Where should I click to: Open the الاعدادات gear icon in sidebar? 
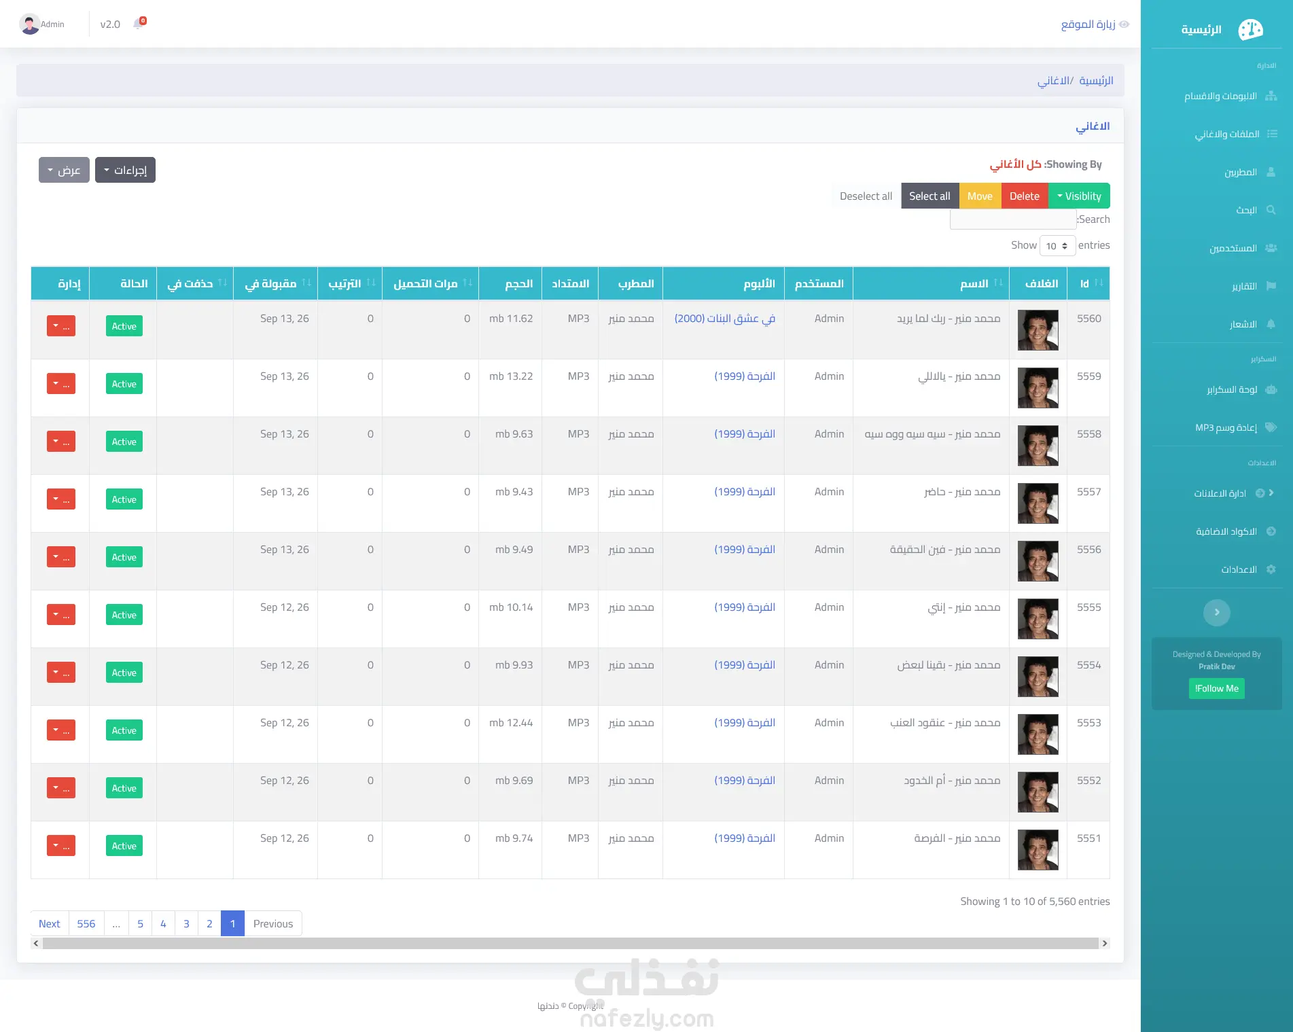(1271, 569)
